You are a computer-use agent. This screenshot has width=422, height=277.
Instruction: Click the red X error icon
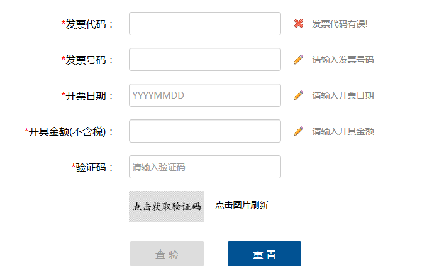tap(299, 24)
